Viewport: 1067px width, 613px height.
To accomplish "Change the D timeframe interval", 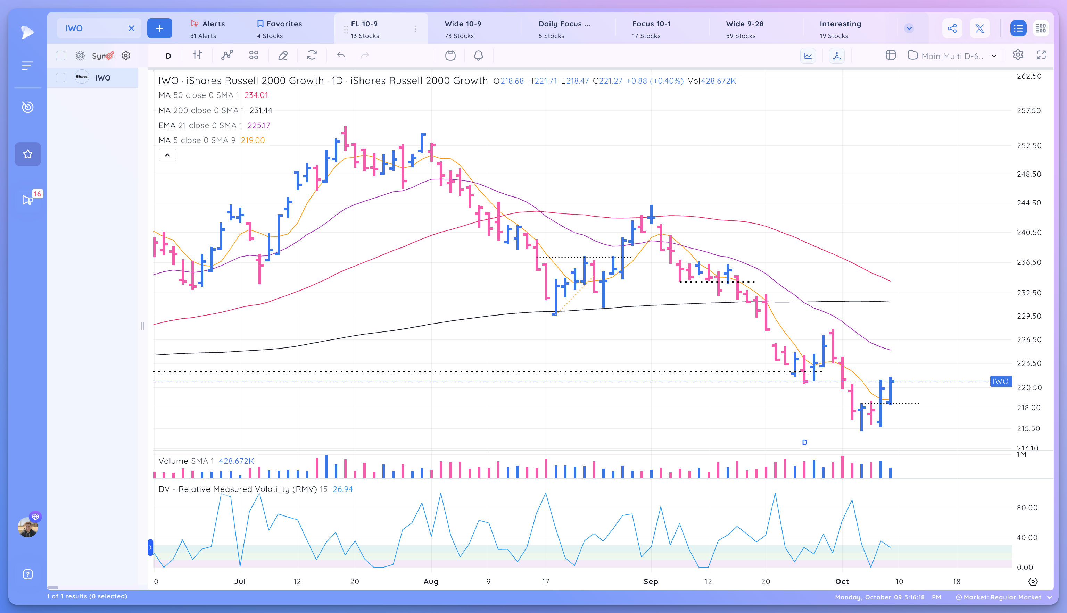I will coord(168,56).
